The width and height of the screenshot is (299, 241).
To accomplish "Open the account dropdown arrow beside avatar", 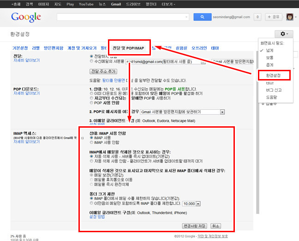I will point(296,17).
